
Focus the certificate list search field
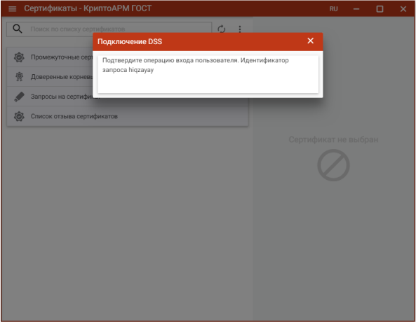(x=109, y=29)
